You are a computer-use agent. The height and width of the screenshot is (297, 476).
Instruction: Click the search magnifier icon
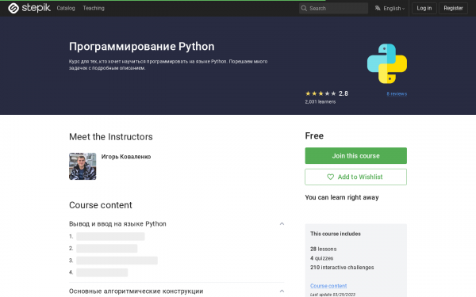304,8
